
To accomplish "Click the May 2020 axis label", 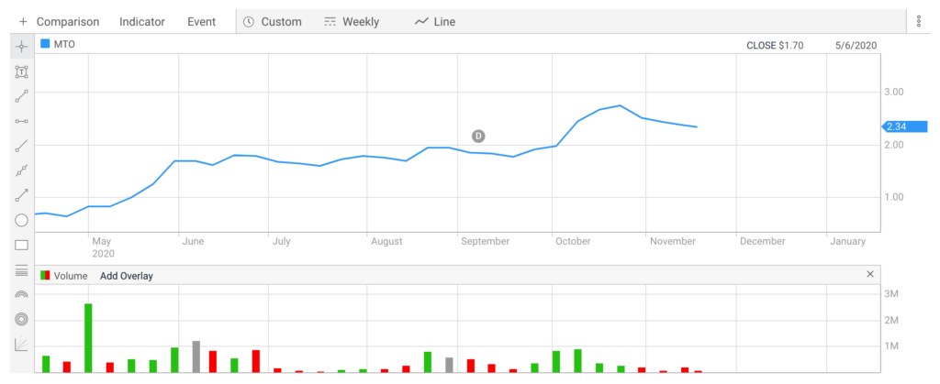I will (x=103, y=247).
